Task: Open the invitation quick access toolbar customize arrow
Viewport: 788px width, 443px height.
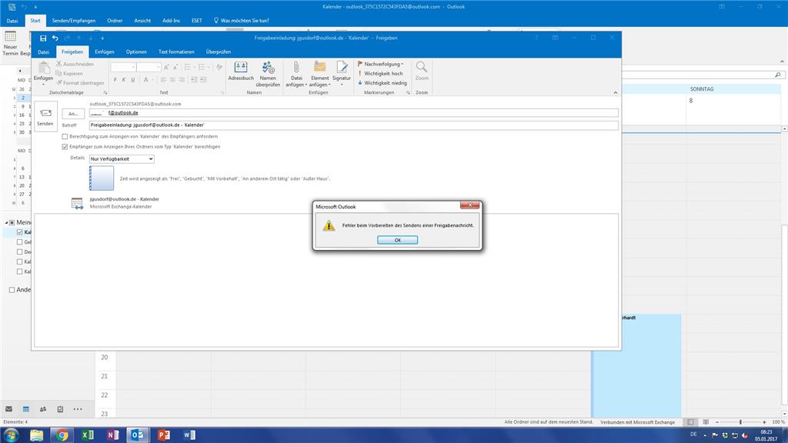Action: click(102, 38)
